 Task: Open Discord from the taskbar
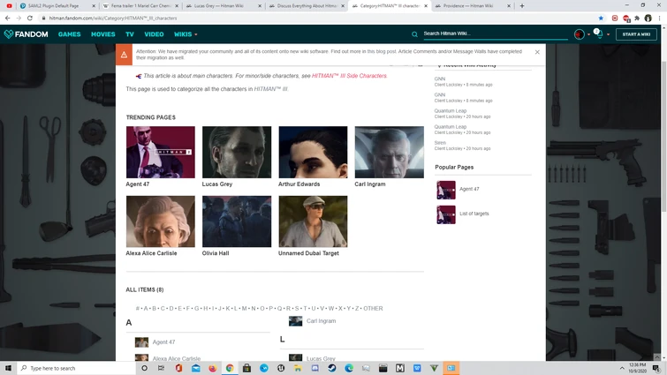pyautogui.click(x=315, y=368)
